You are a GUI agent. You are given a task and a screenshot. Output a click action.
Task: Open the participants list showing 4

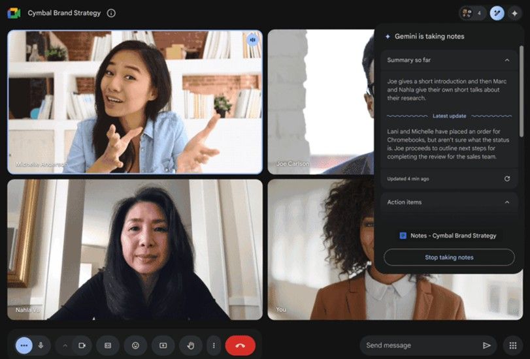tap(472, 13)
